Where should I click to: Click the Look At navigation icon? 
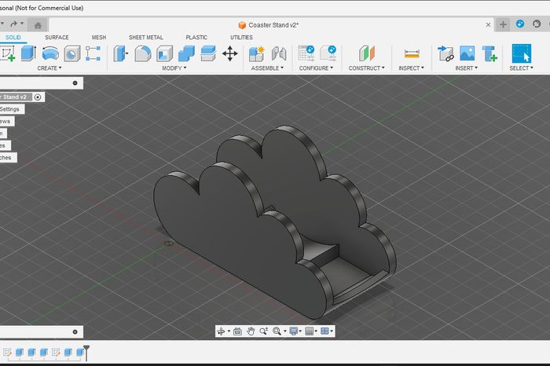click(x=237, y=331)
